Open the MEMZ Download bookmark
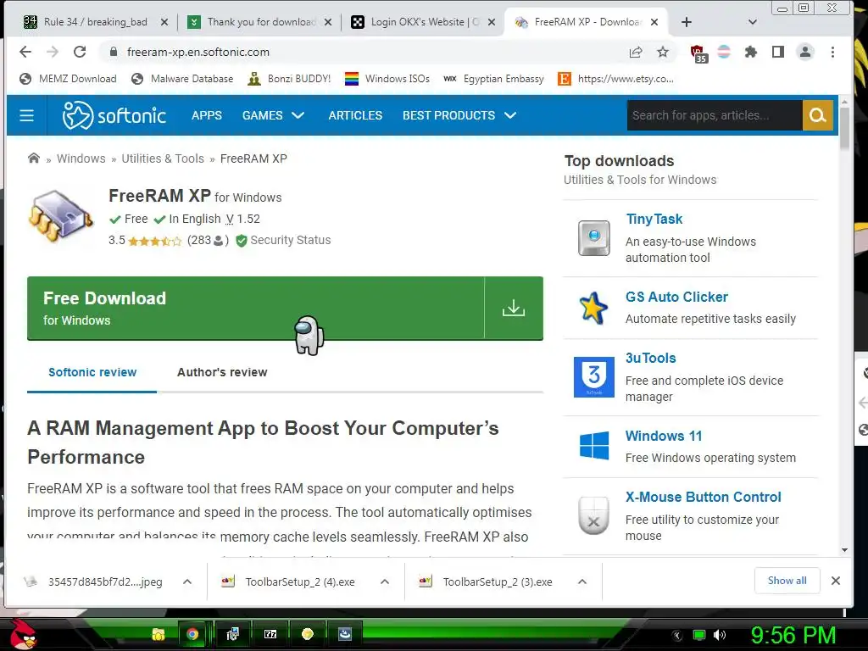Image resolution: width=868 pixels, height=651 pixels. pyautogui.click(x=68, y=79)
